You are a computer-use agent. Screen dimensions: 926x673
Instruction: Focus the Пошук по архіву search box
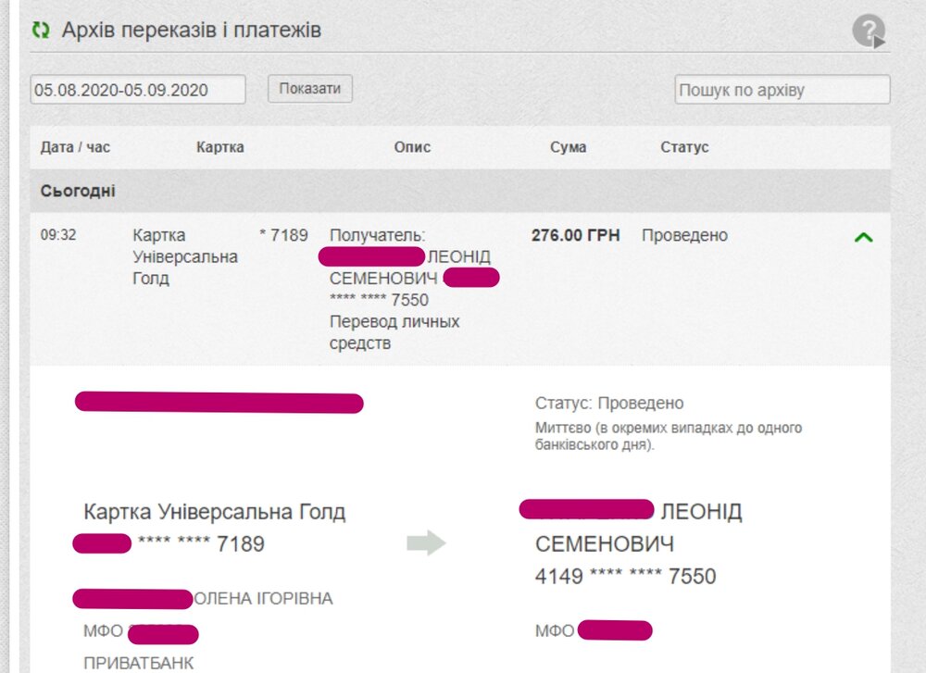point(782,91)
